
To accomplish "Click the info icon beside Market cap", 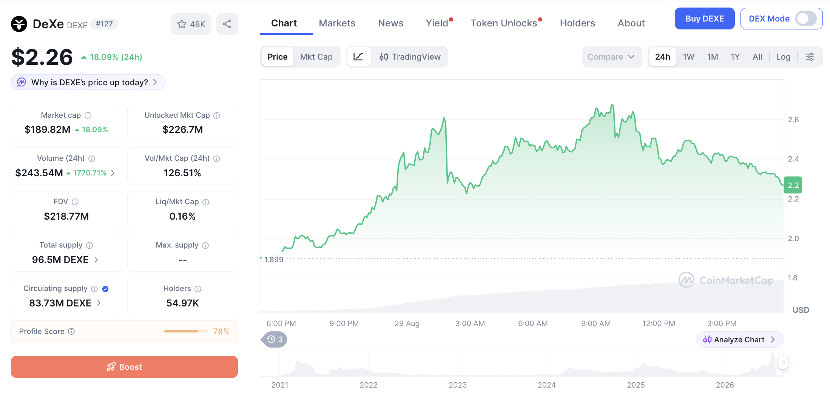I will coord(88,115).
